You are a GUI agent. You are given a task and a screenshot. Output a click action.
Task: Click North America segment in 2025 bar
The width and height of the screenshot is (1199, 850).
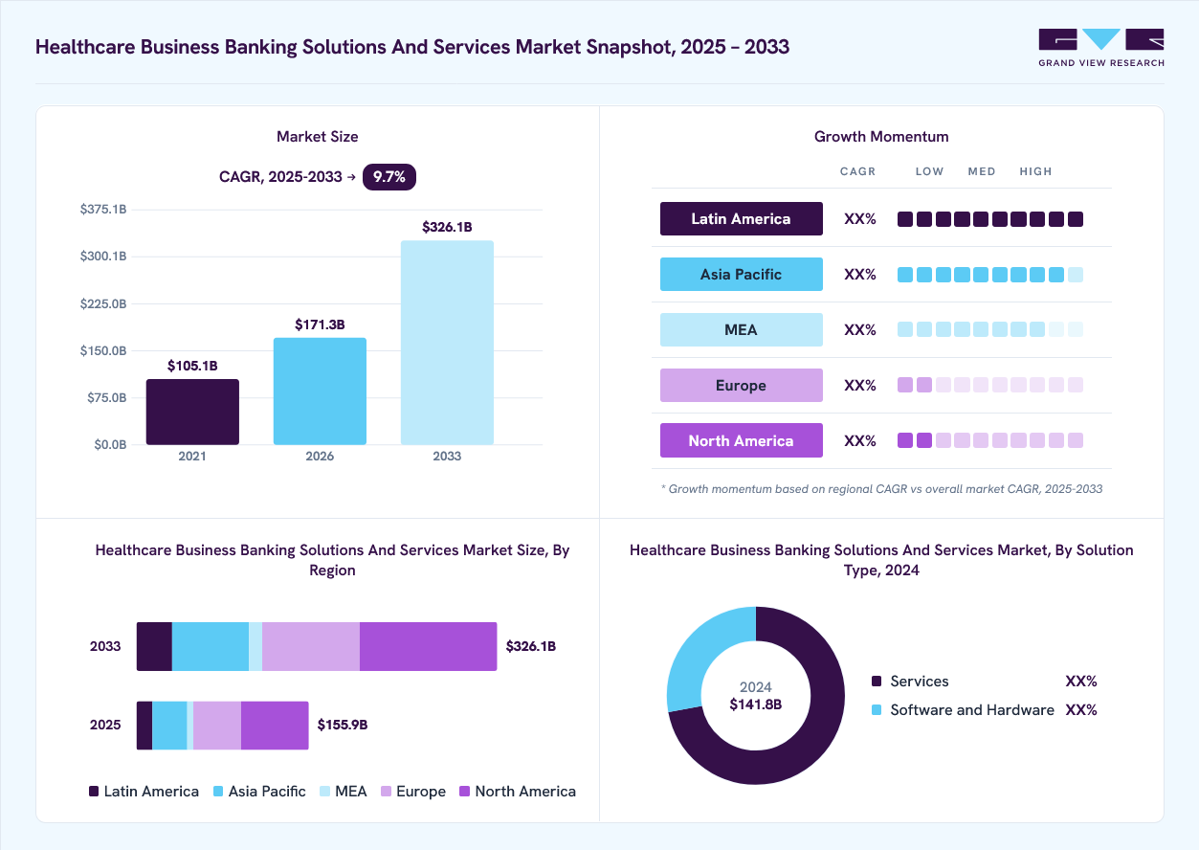(x=275, y=725)
